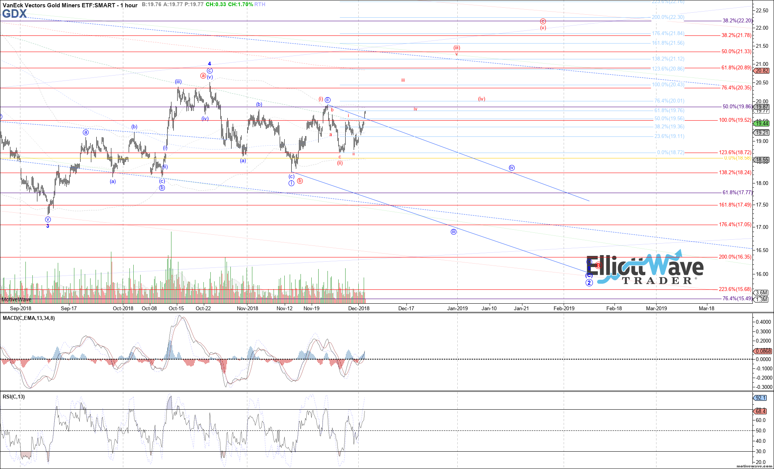The image size is (774, 469).
Task: Select the red 138.2%(18.24) extension label
Action: [735, 172]
